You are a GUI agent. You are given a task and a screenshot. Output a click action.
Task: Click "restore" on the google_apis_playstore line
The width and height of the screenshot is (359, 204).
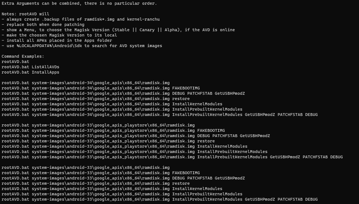tap(206, 141)
